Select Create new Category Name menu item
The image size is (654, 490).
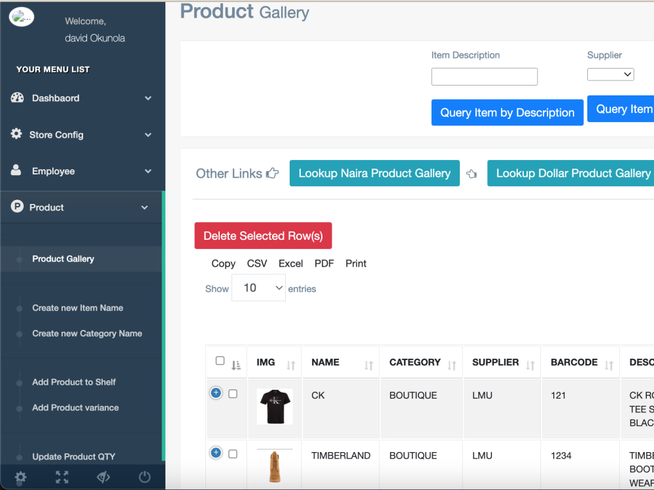87,333
